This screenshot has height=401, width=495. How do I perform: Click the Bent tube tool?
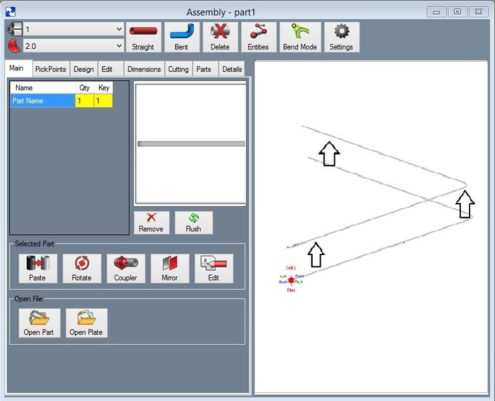pyautogui.click(x=182, y=37)
